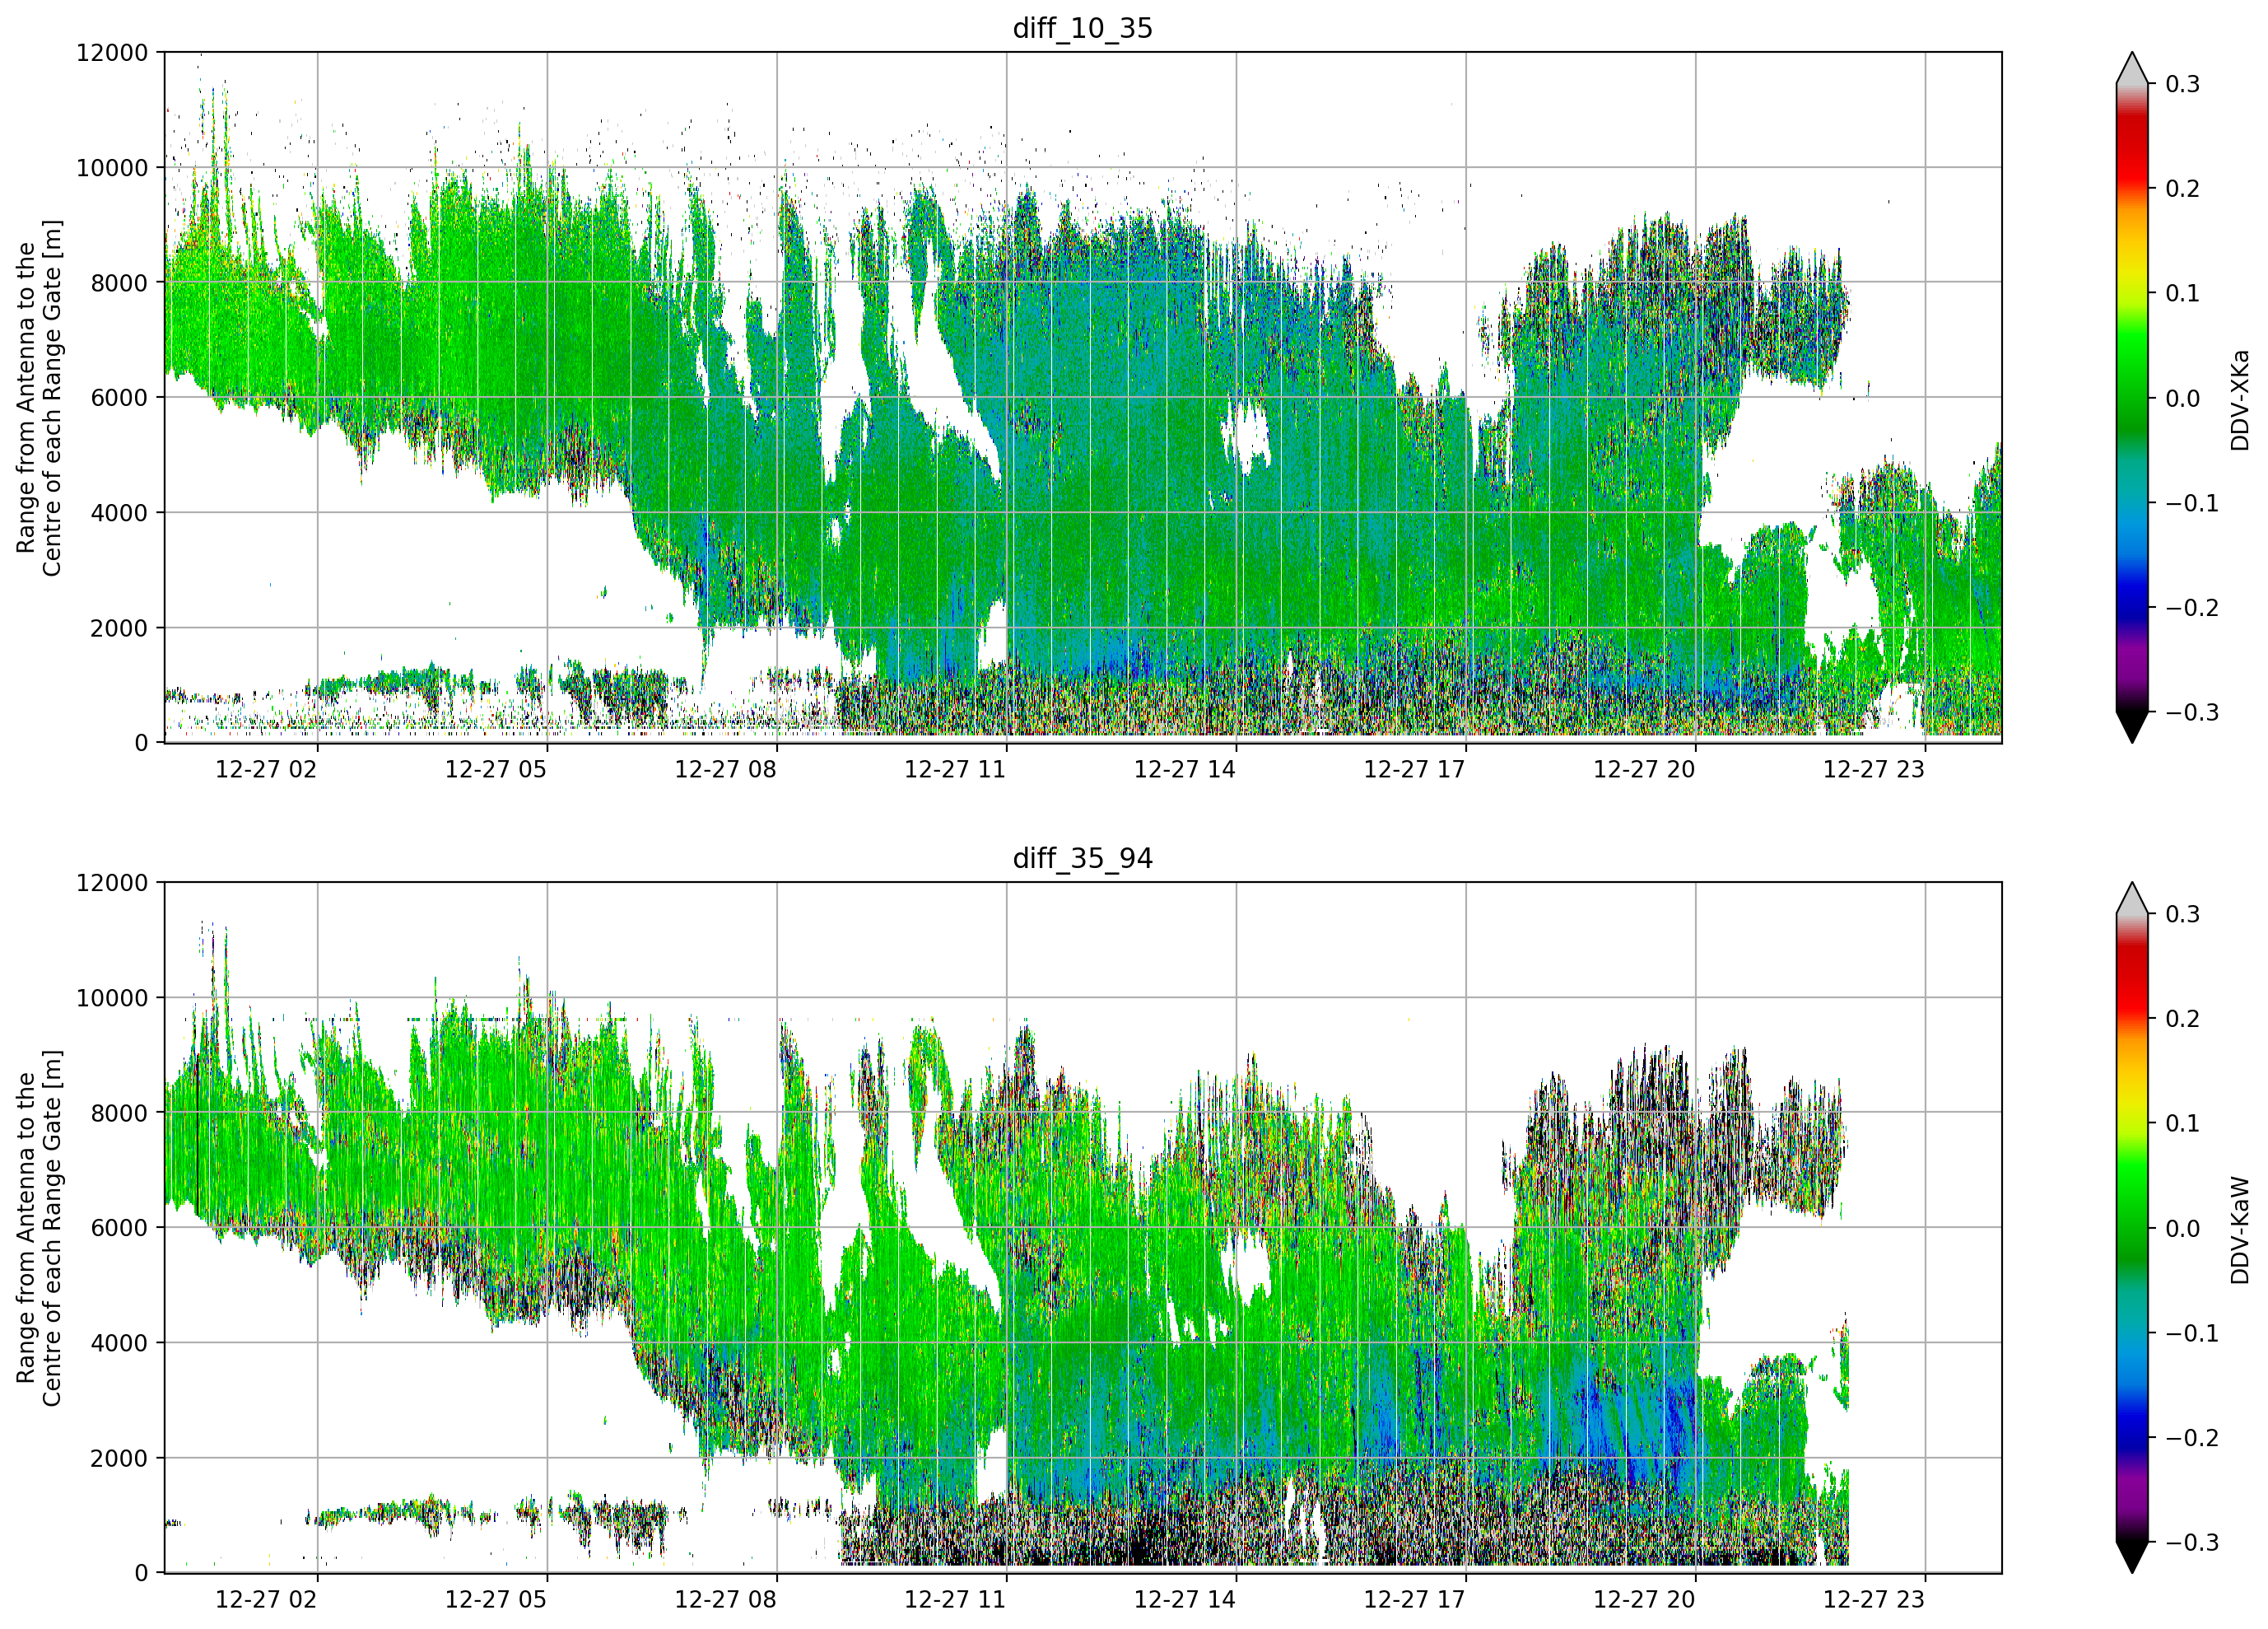This screenshot has width=2268, height=1629.
Task: Click the 10000 y-tick of diff_10_35 plot
Action: pyautogui.click(x=112, y=168)
